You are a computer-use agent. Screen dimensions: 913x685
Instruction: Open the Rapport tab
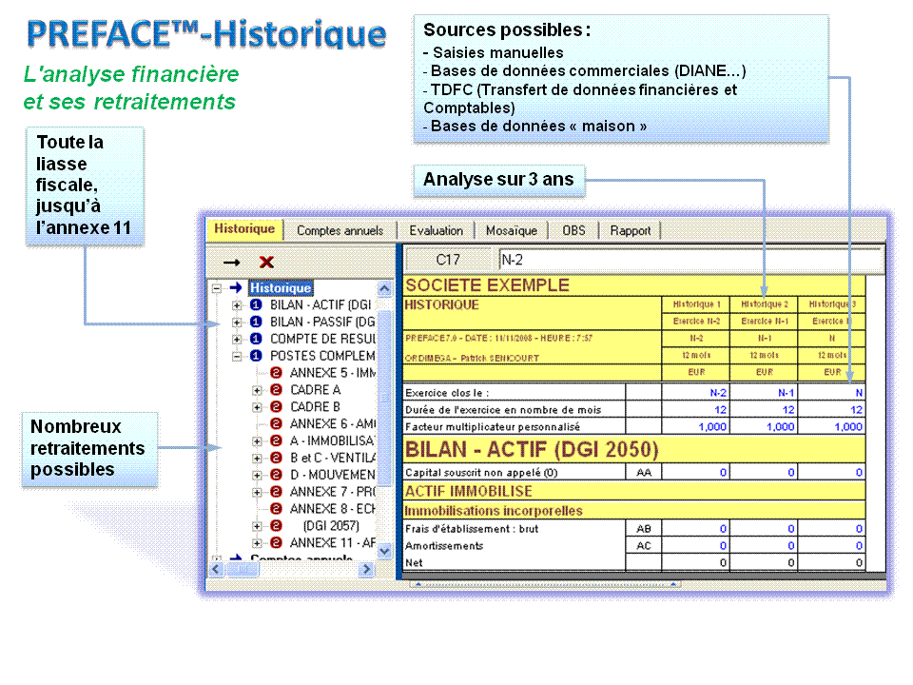(630, 230)
